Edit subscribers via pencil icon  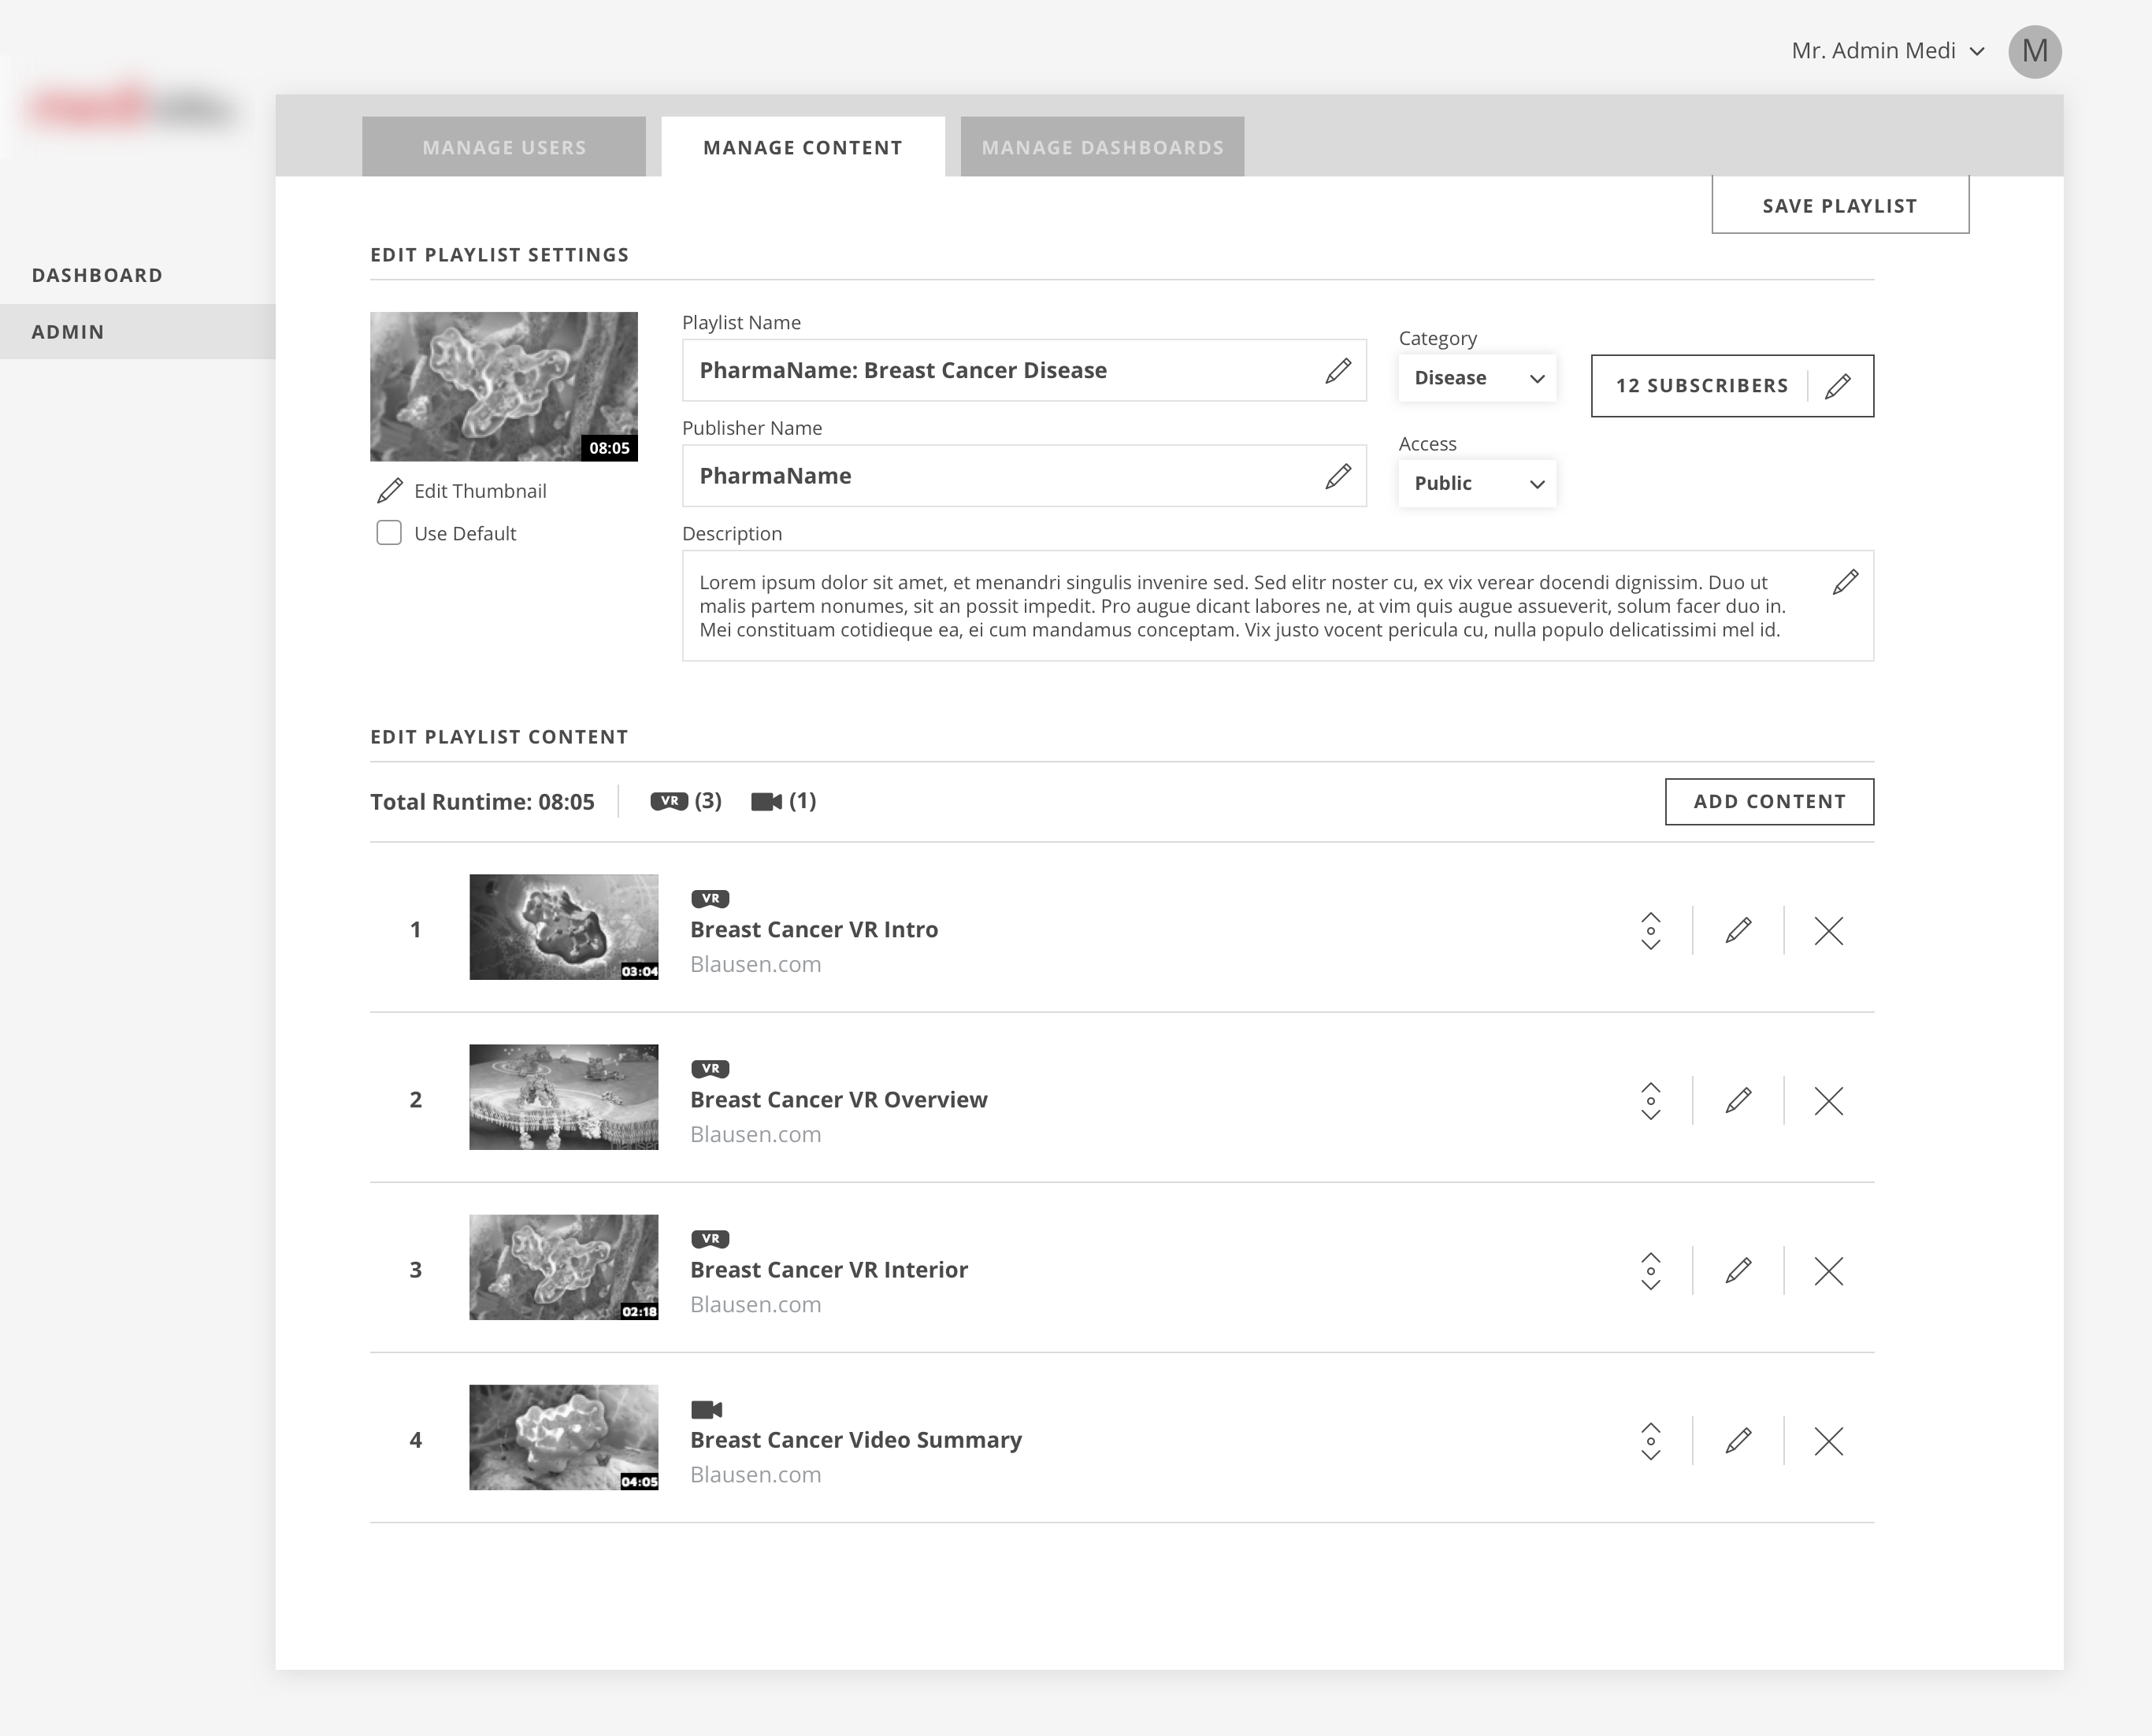(1838, 386)
